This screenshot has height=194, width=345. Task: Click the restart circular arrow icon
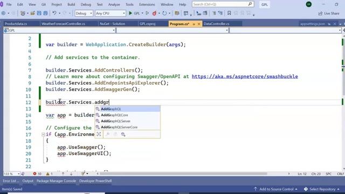[x=164, y=13]
